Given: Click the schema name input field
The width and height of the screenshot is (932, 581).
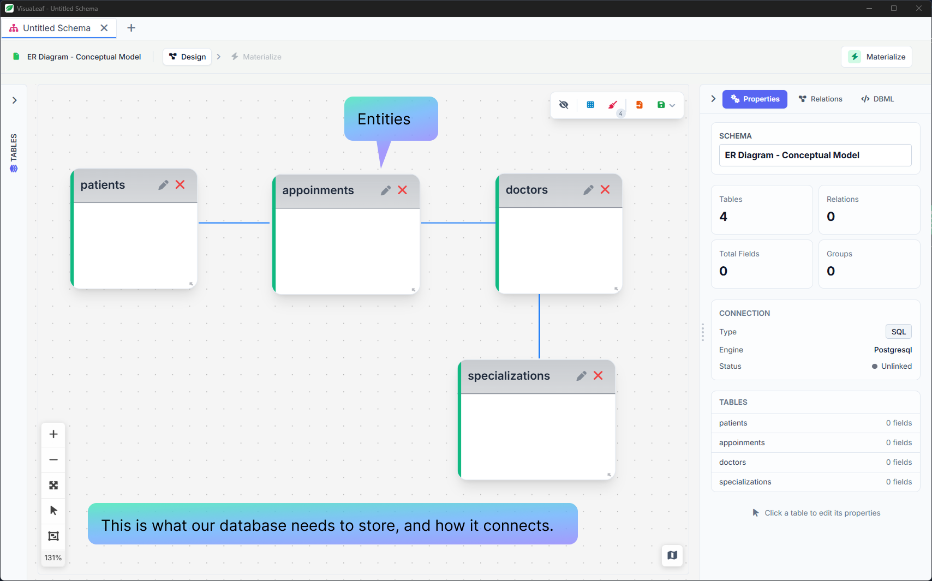Looking at the screenshot, I should (x=815, y=155).
